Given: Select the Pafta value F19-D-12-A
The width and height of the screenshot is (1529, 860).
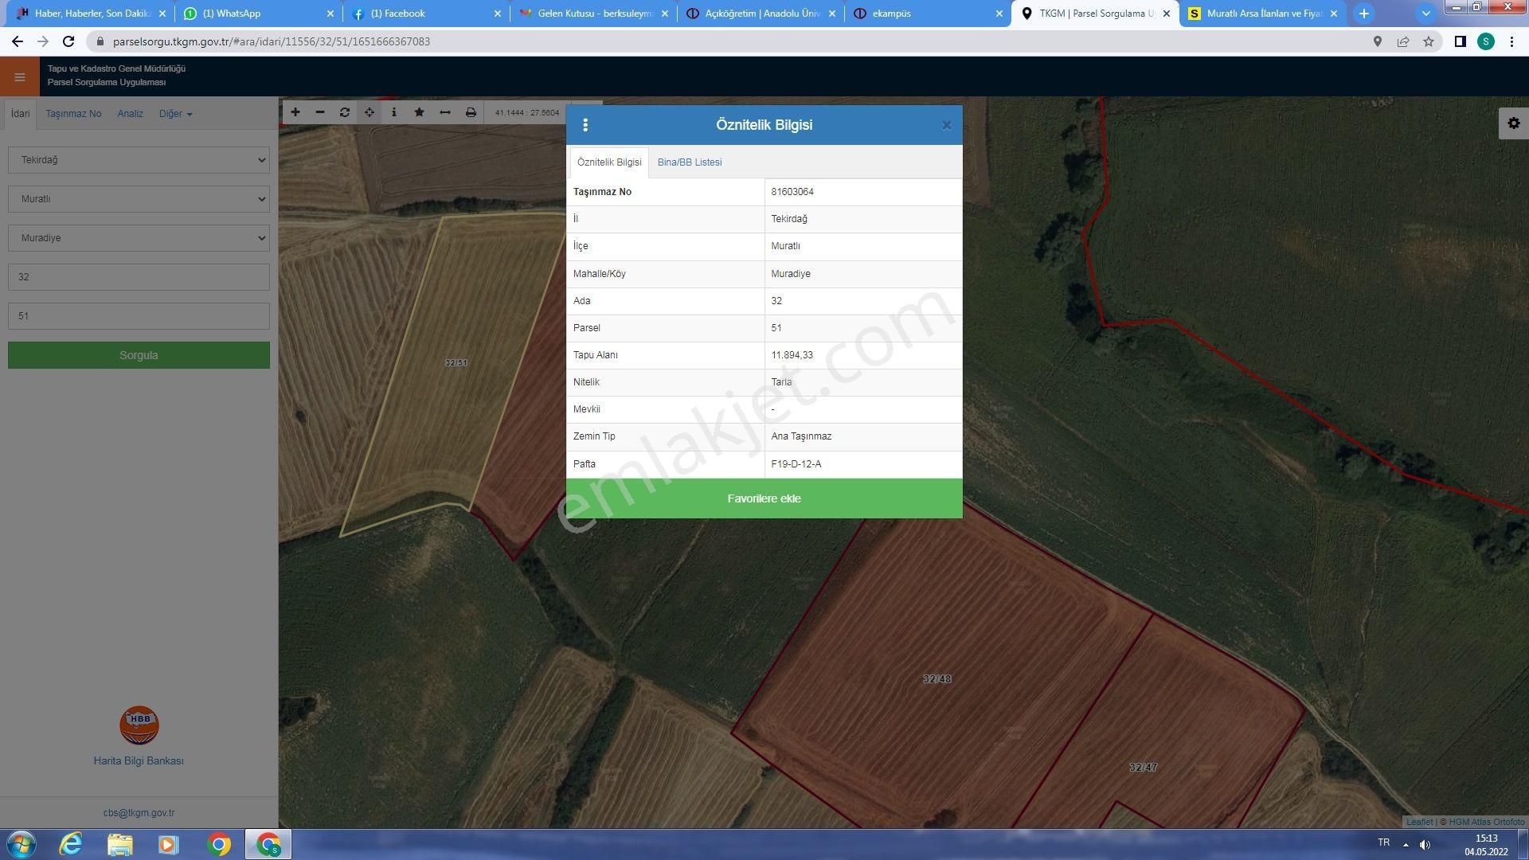Looking at the screenshot, I should 796,464.
